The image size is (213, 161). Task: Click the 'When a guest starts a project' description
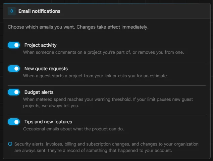point(96,76)
